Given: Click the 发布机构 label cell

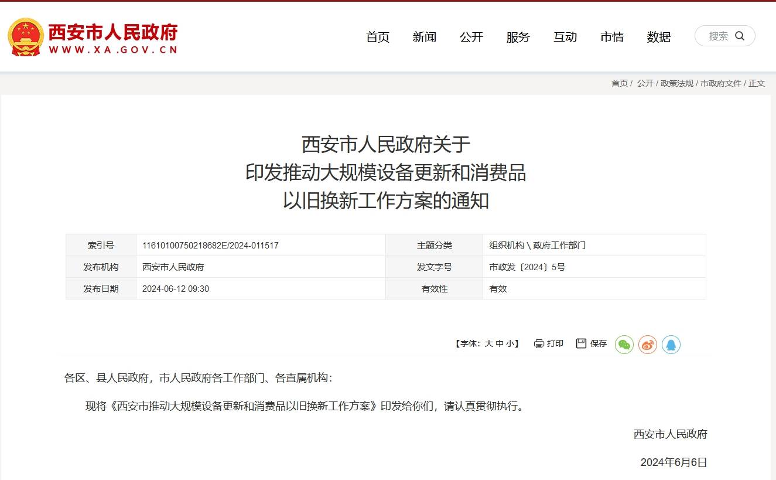Looking at the screenshot, I should [x=101, y=267].
